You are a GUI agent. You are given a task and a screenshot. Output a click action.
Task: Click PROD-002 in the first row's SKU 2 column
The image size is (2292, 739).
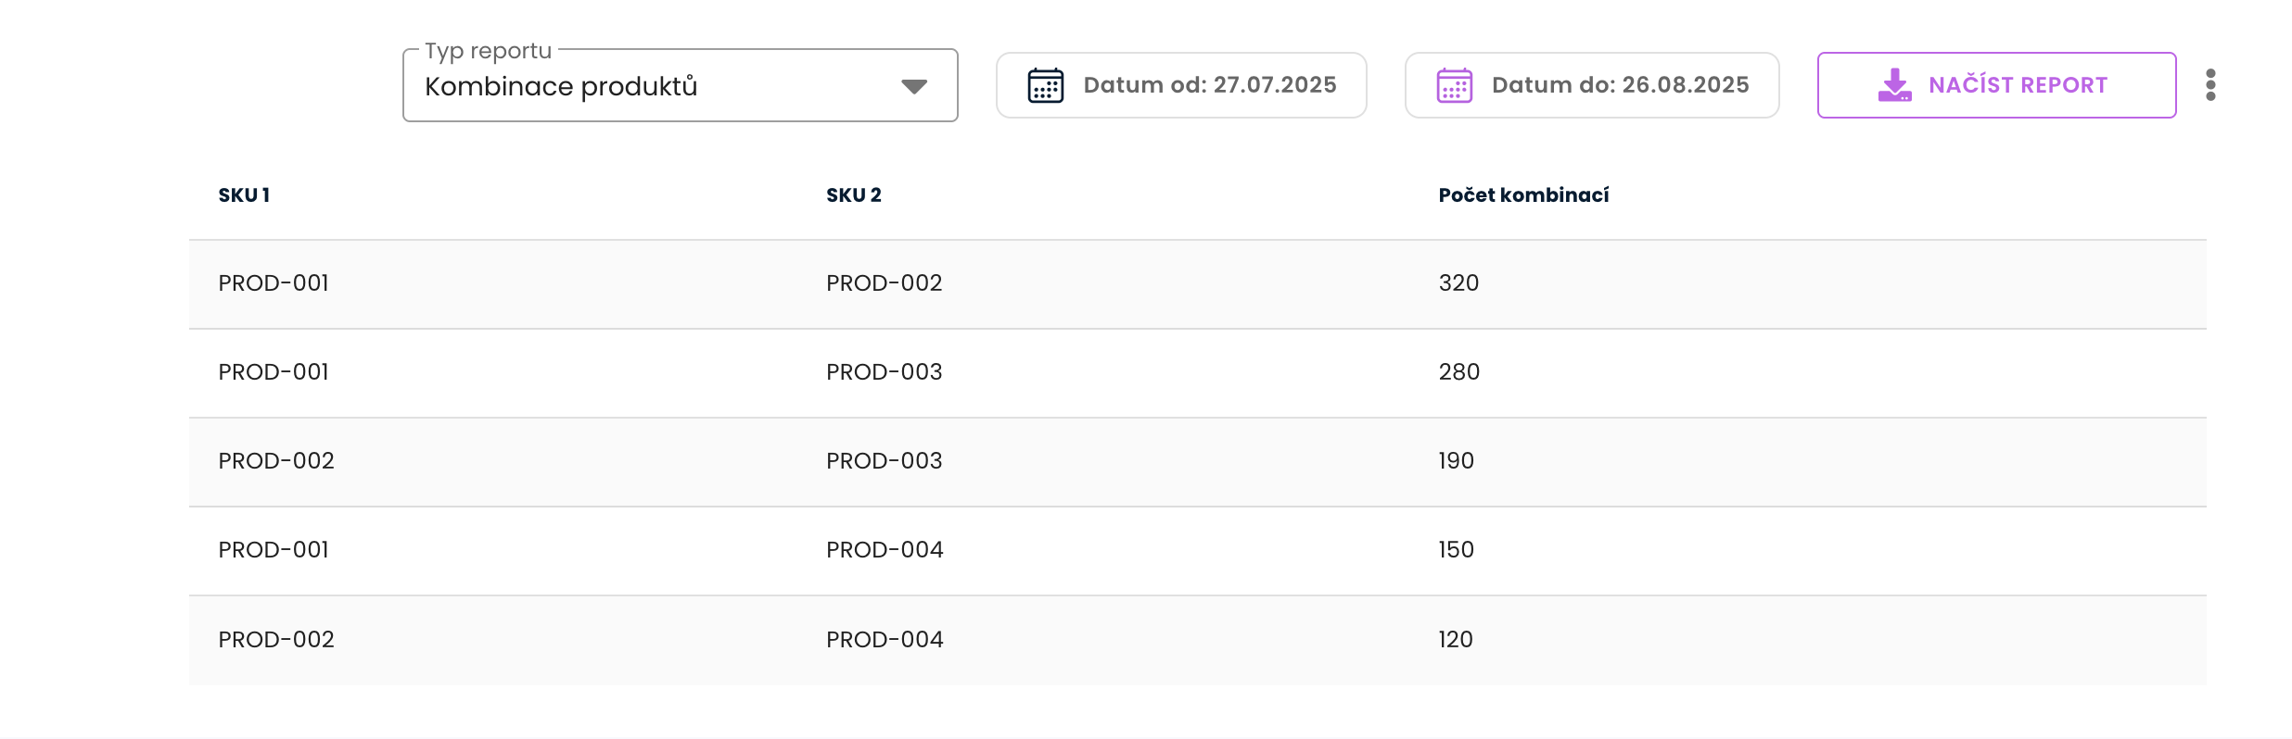(x=884, y=283)
